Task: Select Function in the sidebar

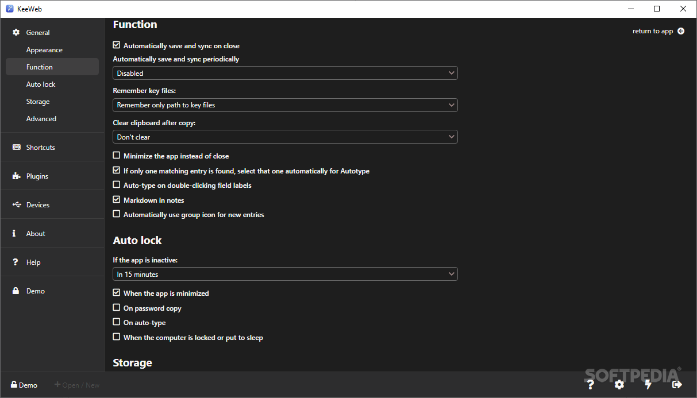Action: (x=52, y=67)
